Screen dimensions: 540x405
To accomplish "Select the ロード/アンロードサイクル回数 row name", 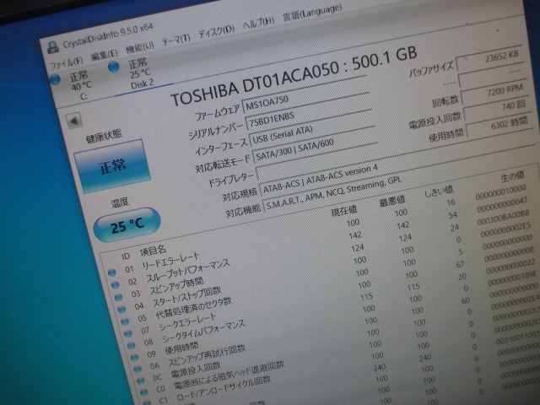I will [x=224, y=388].
